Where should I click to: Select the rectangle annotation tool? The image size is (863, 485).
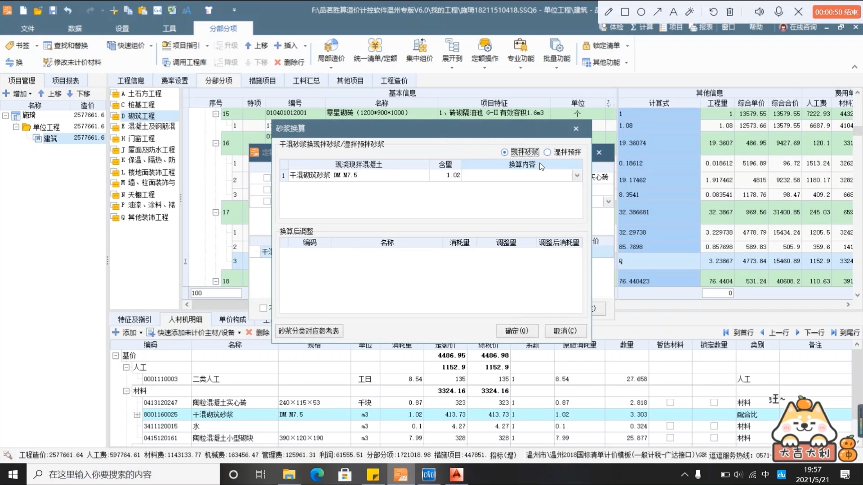click(625, 12)
